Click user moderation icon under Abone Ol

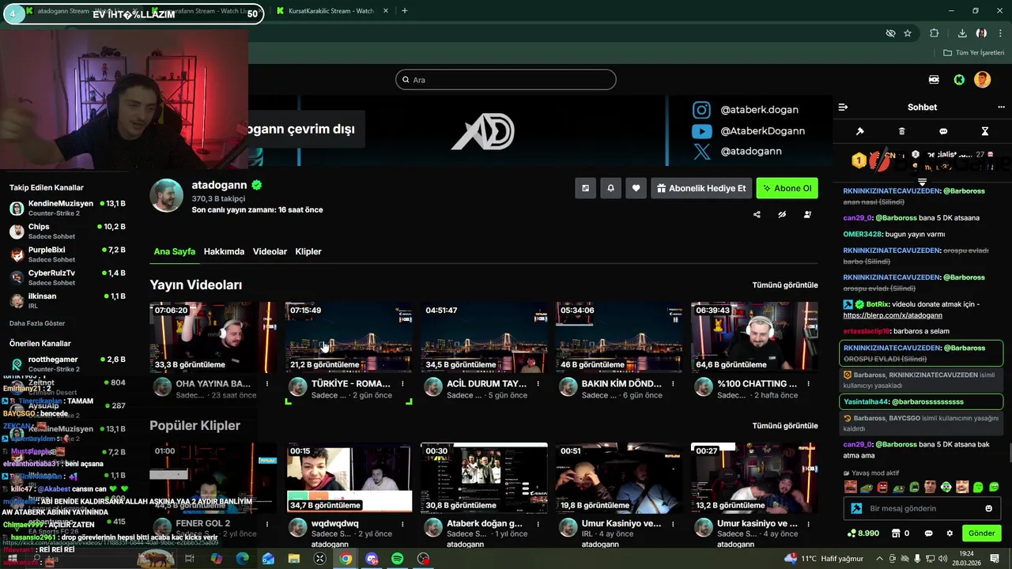(x=807, y=214)
